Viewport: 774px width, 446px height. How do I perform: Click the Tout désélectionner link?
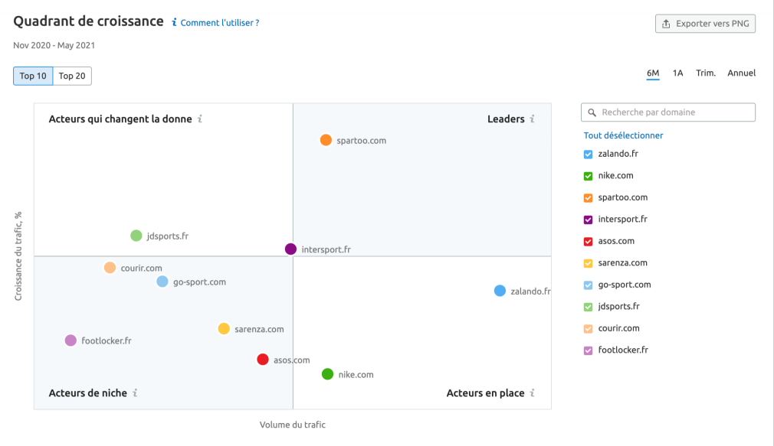[x=623, y=135]
